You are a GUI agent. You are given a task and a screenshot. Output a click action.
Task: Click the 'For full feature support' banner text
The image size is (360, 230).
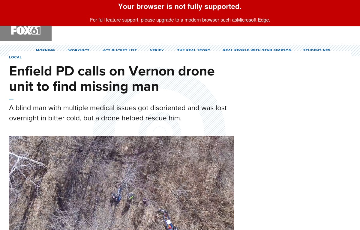click(x=163, y=20)
